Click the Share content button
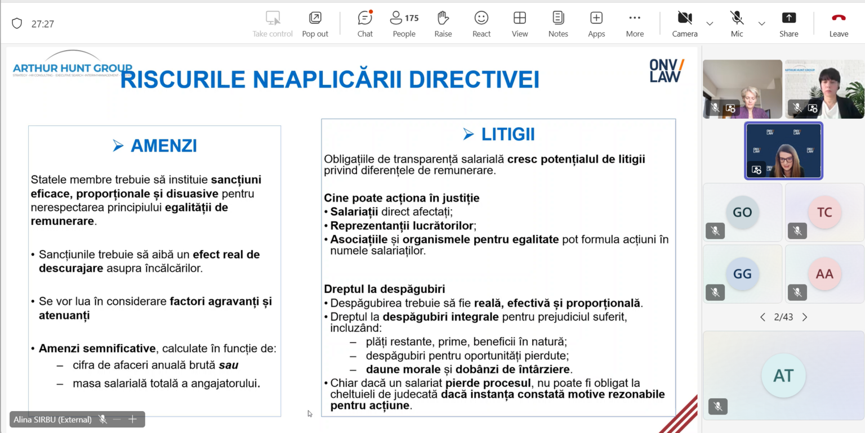 788,24
